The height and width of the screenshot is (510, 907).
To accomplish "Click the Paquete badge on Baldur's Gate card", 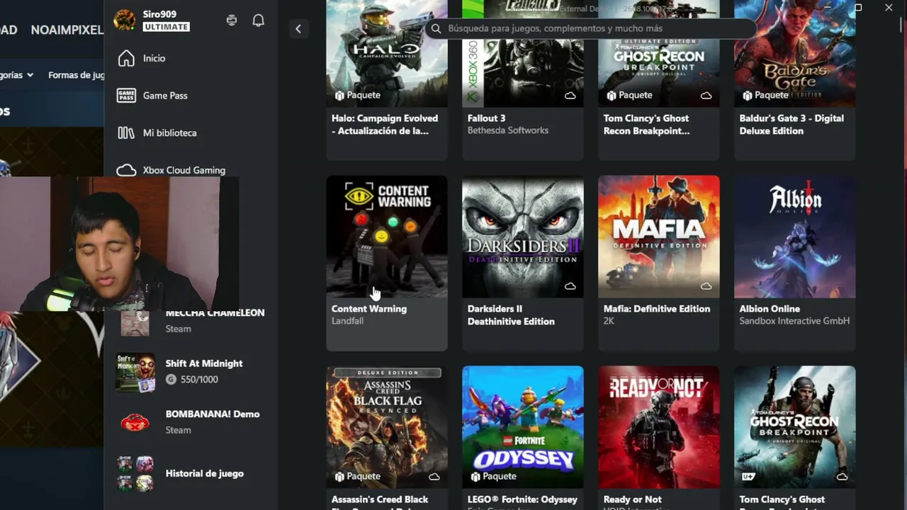I will [766, 95].
